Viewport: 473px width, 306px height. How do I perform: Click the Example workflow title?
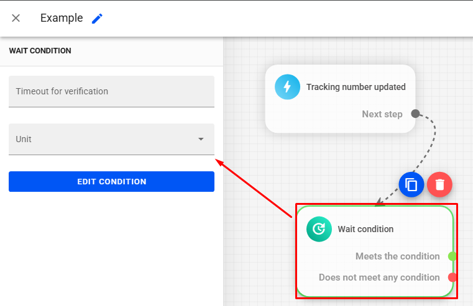[62, 18]
